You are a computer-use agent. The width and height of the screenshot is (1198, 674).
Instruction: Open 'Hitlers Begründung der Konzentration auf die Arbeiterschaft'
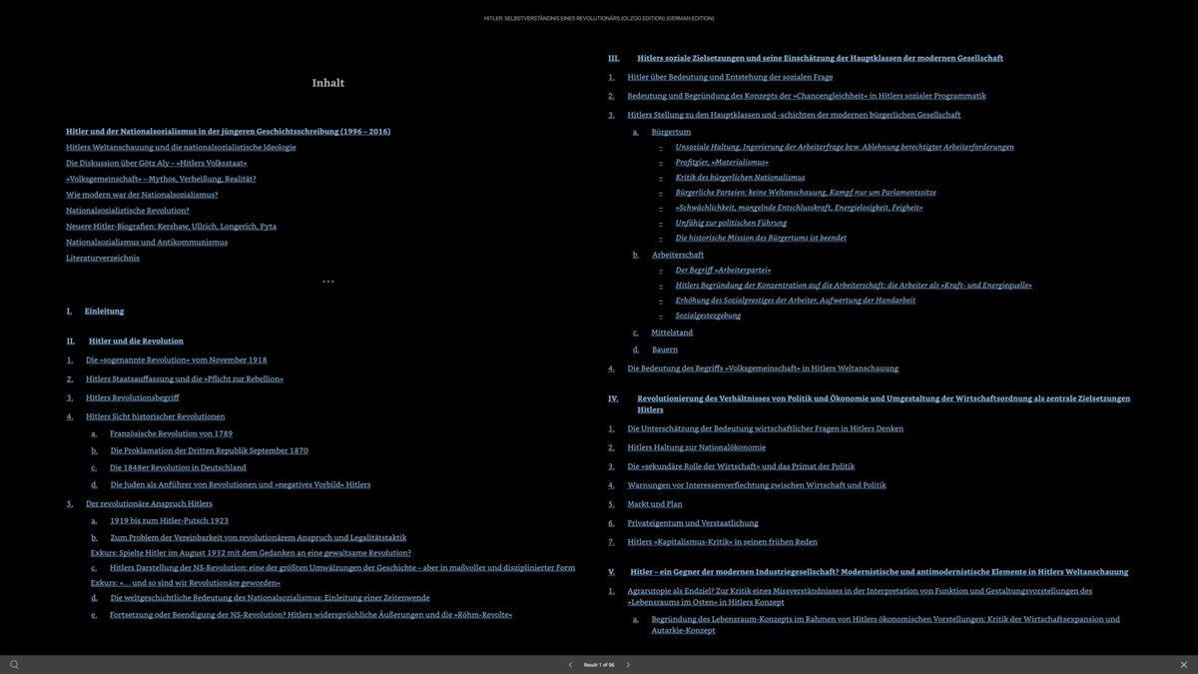click(x=854, y=285)
